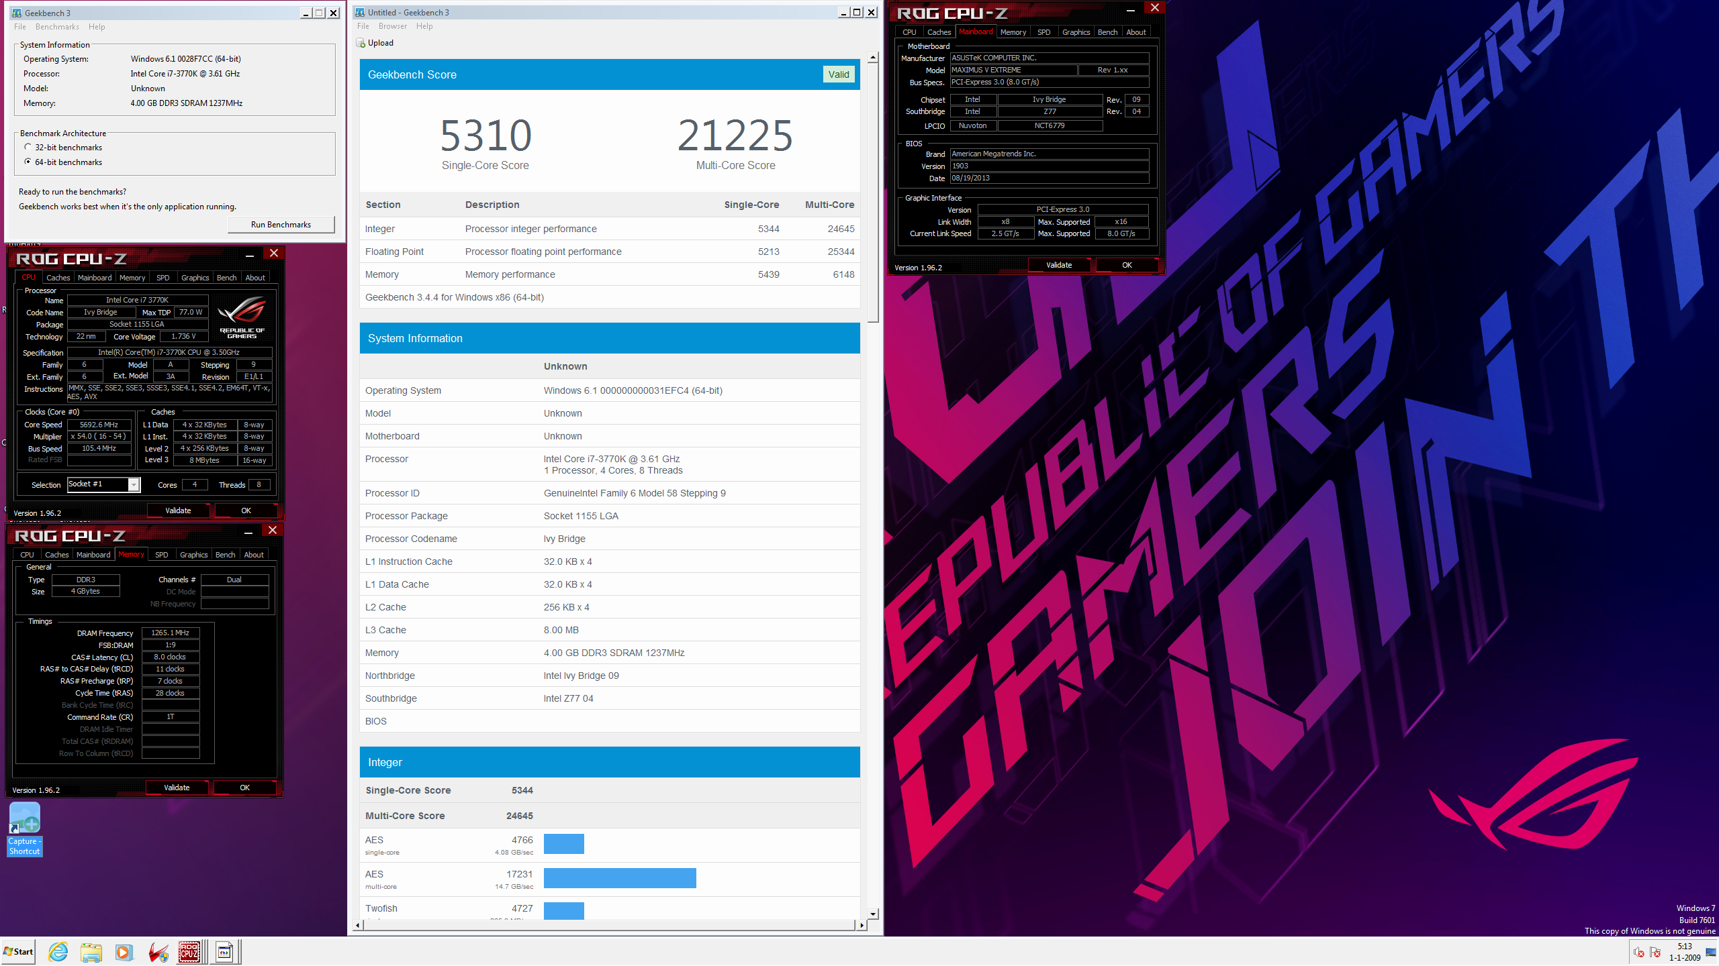Click Validate in CPU-Z Mainboard window
This screenshot has width=1719, height=966.
coord(1059,265)
